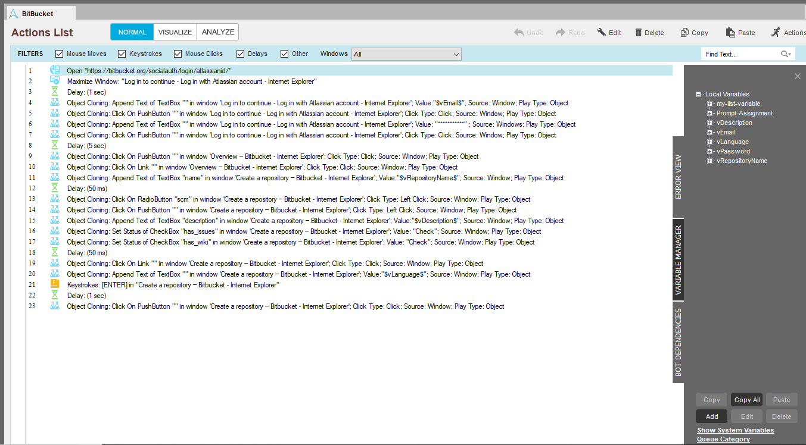
Task: Click the flask icon on line 15
Action: [x=55, y=220]
